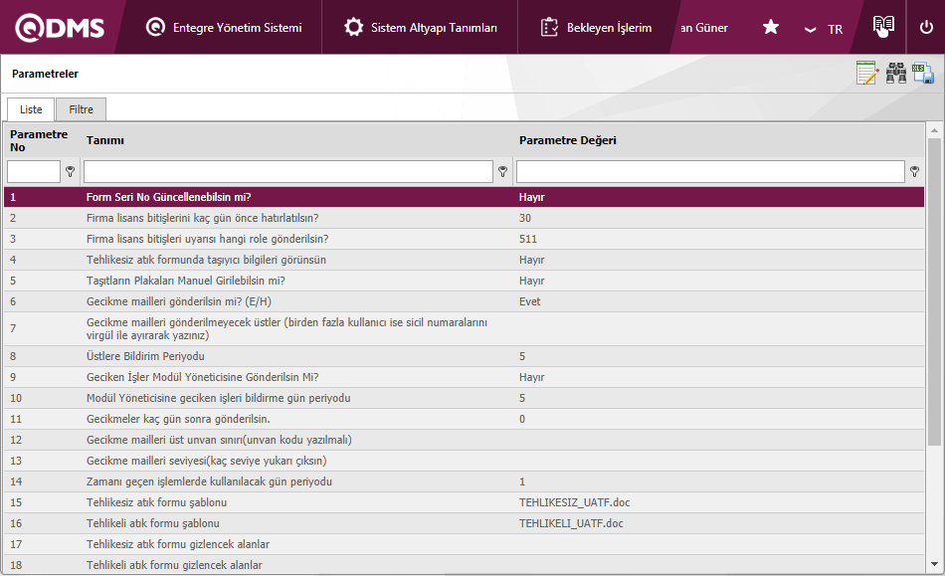Image resolution: width=945 pixels, height=576 pixels.
Task: Open Sistem Altyapı Tanımları menu
Action: click(421, 28)
